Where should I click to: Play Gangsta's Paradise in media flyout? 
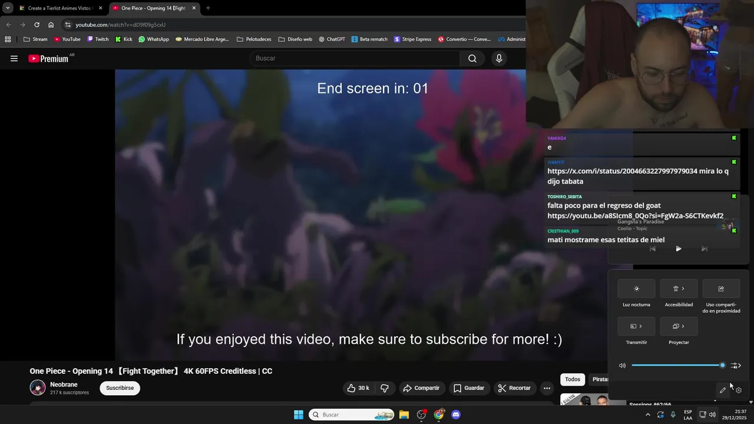pos(679,249)
